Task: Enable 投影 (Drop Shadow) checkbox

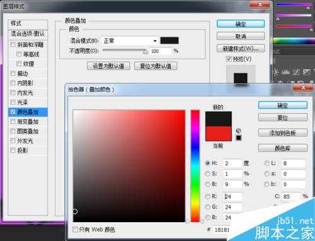Action: point(13,150)
